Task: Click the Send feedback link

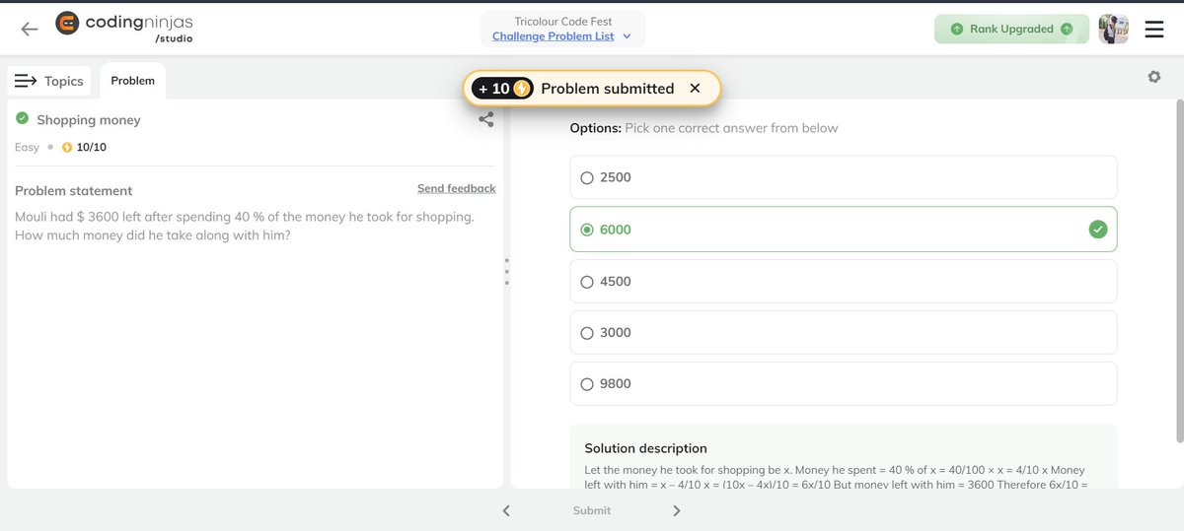Action: (x=457, y=188)
